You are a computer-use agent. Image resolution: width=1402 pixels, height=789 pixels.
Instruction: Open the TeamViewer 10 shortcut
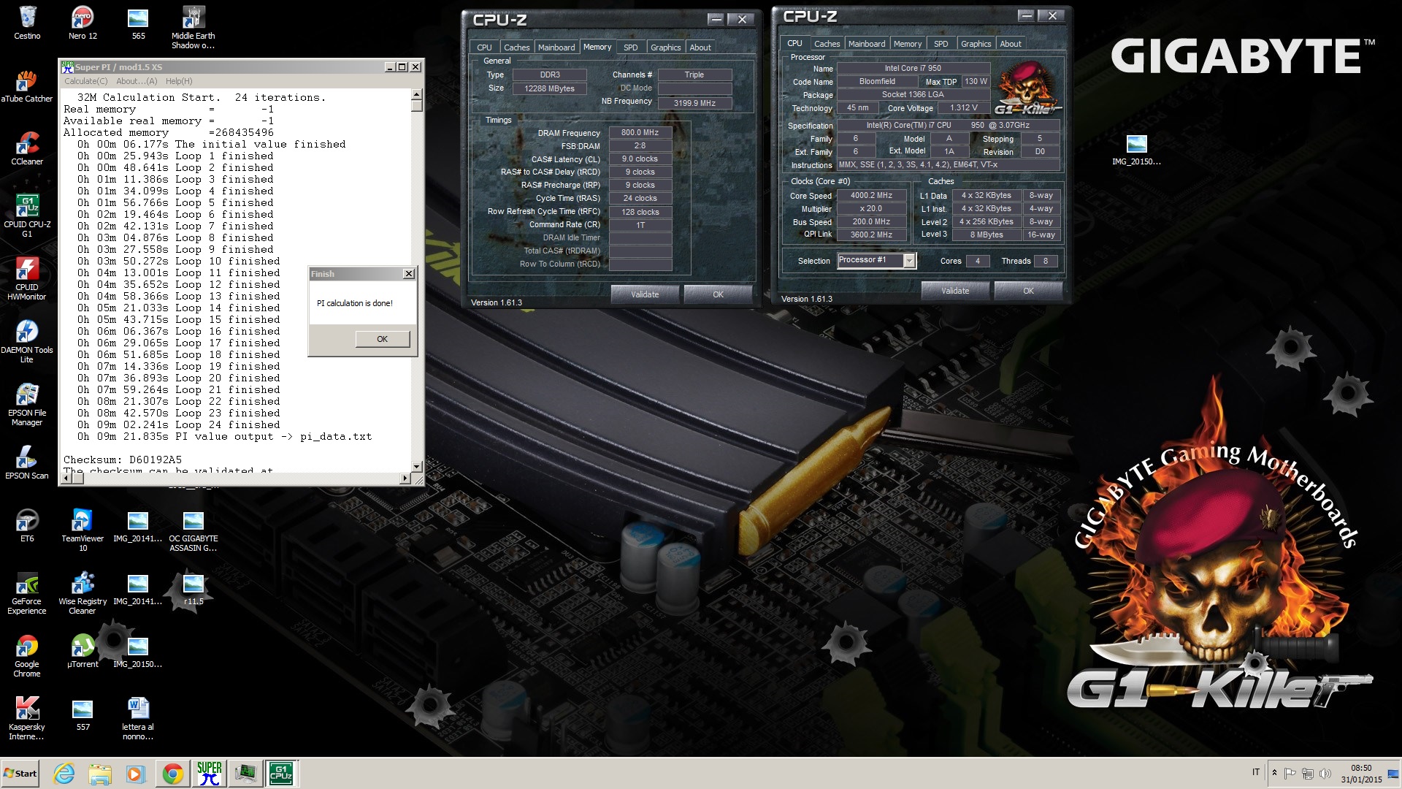83,530
